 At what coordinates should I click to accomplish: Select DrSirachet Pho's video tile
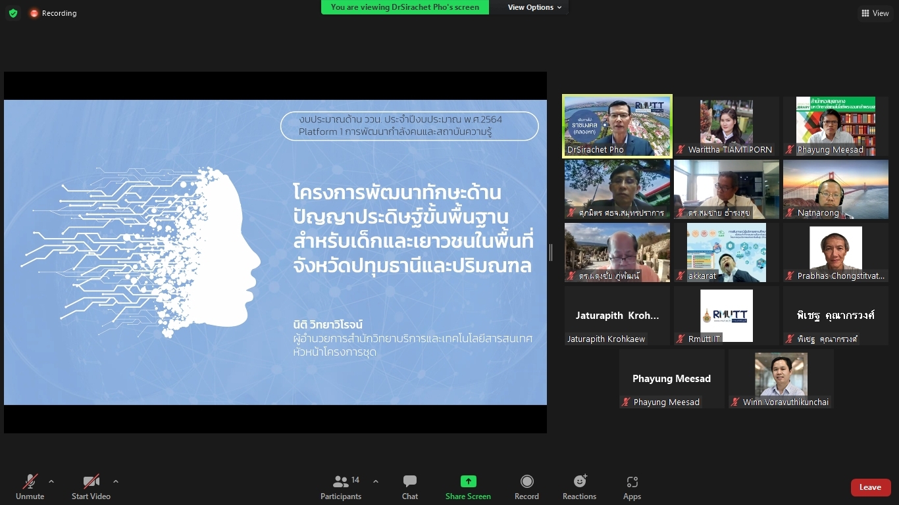point(617,126)
